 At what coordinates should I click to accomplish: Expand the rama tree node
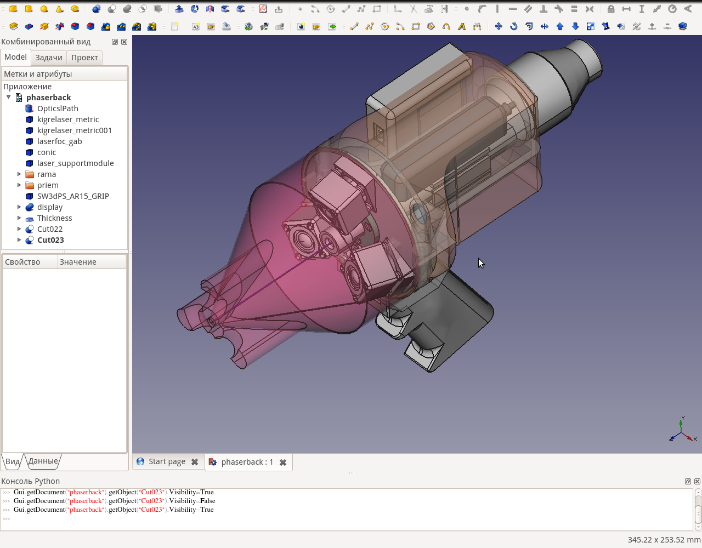(x=19, y=174)
